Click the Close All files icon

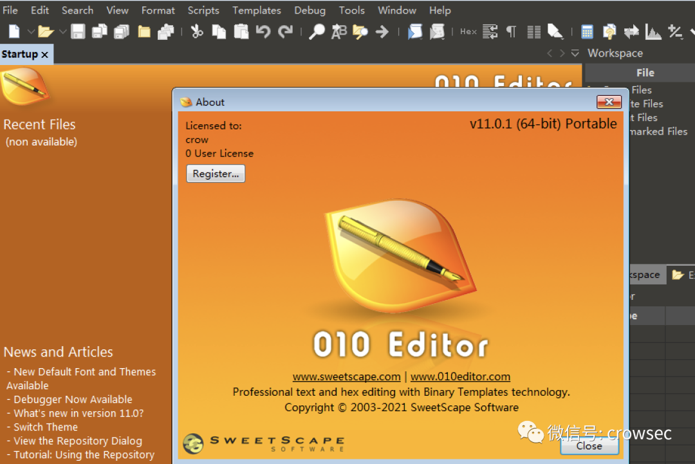(166, 32)
